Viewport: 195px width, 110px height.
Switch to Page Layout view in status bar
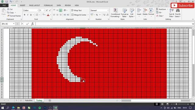click(x=162, y=104)
